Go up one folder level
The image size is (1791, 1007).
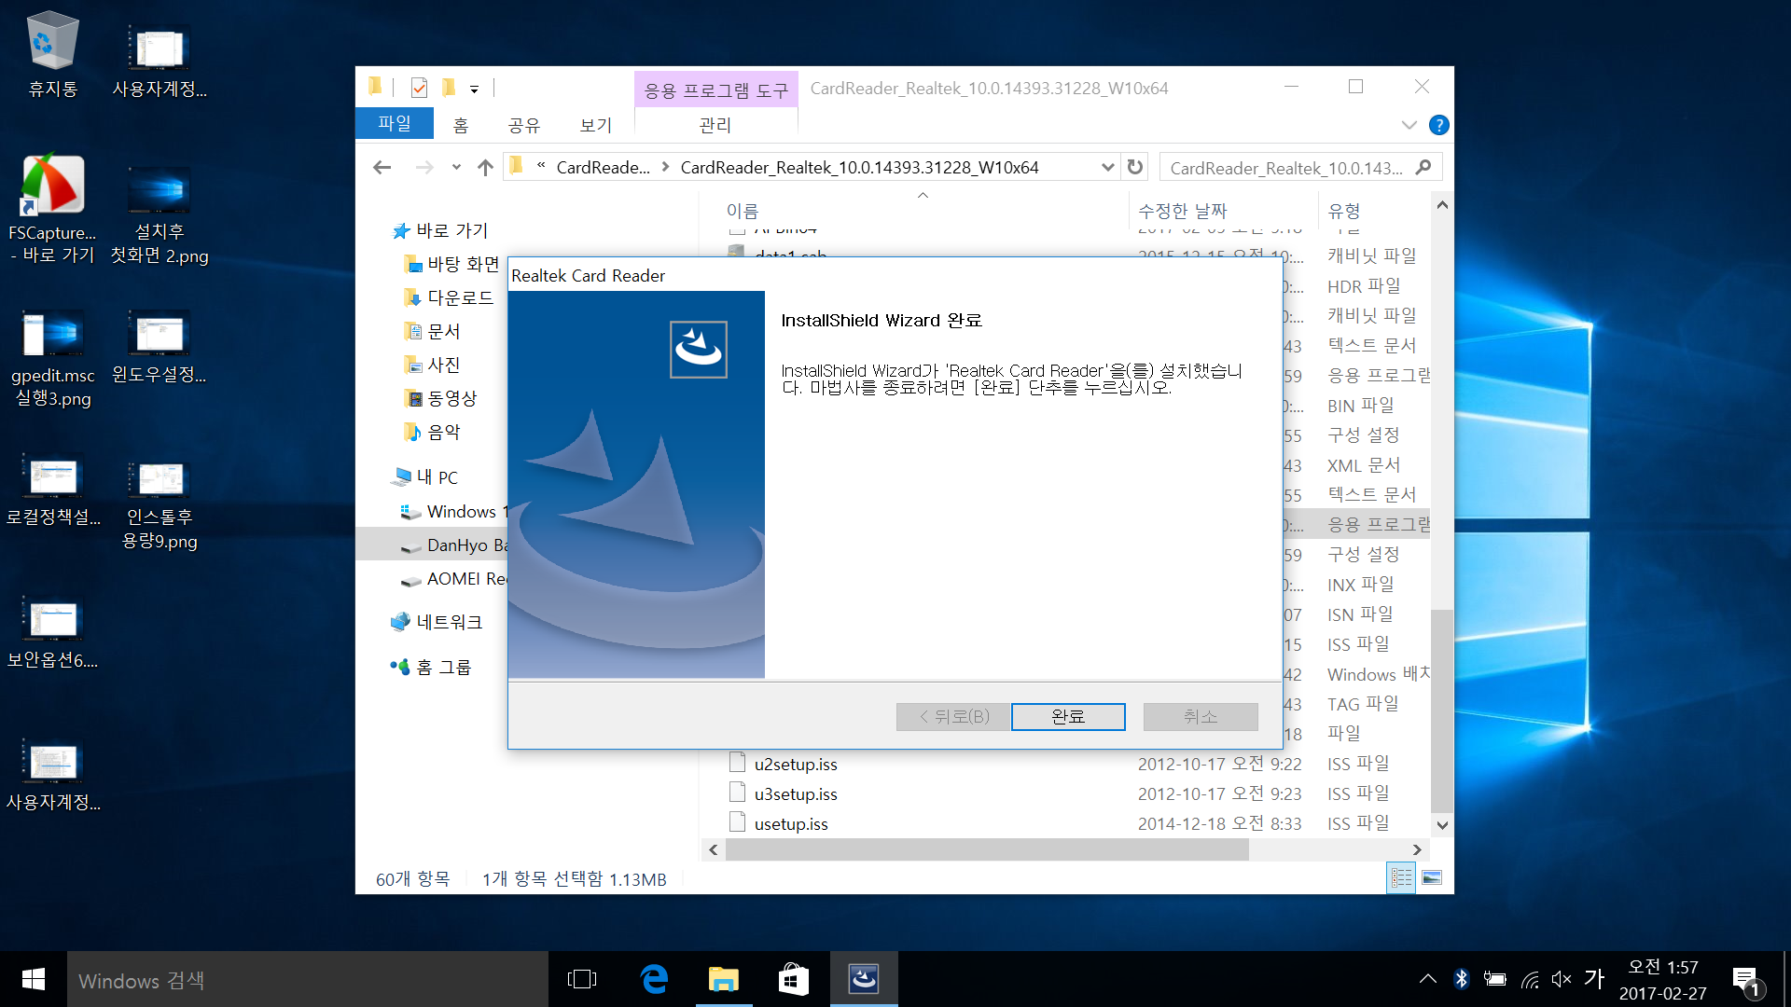pos(485,167)
